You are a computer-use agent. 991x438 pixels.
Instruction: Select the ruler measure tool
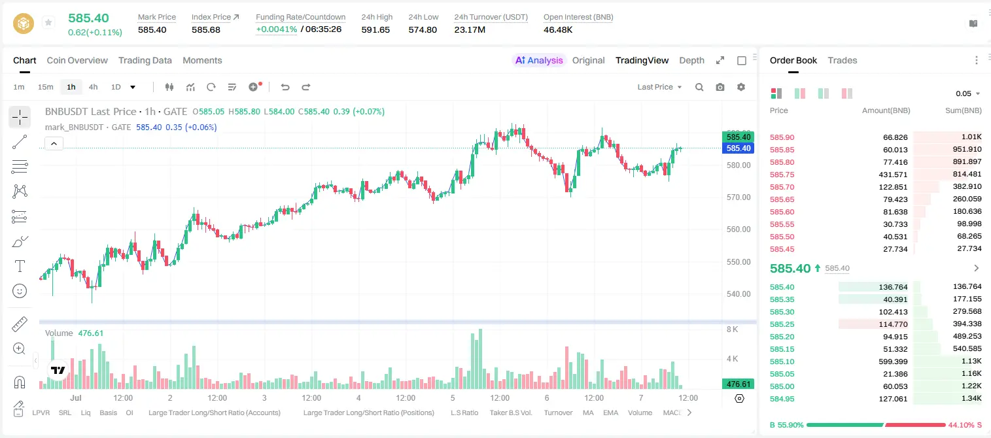pos(20,324)
